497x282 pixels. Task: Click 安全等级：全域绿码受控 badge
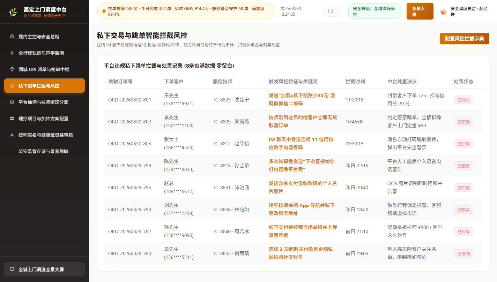pyautogui.click(x=374, y=11)
